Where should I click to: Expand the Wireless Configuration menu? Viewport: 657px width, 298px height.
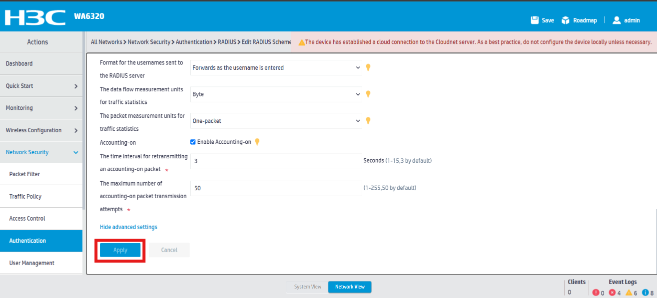[41, 130]
